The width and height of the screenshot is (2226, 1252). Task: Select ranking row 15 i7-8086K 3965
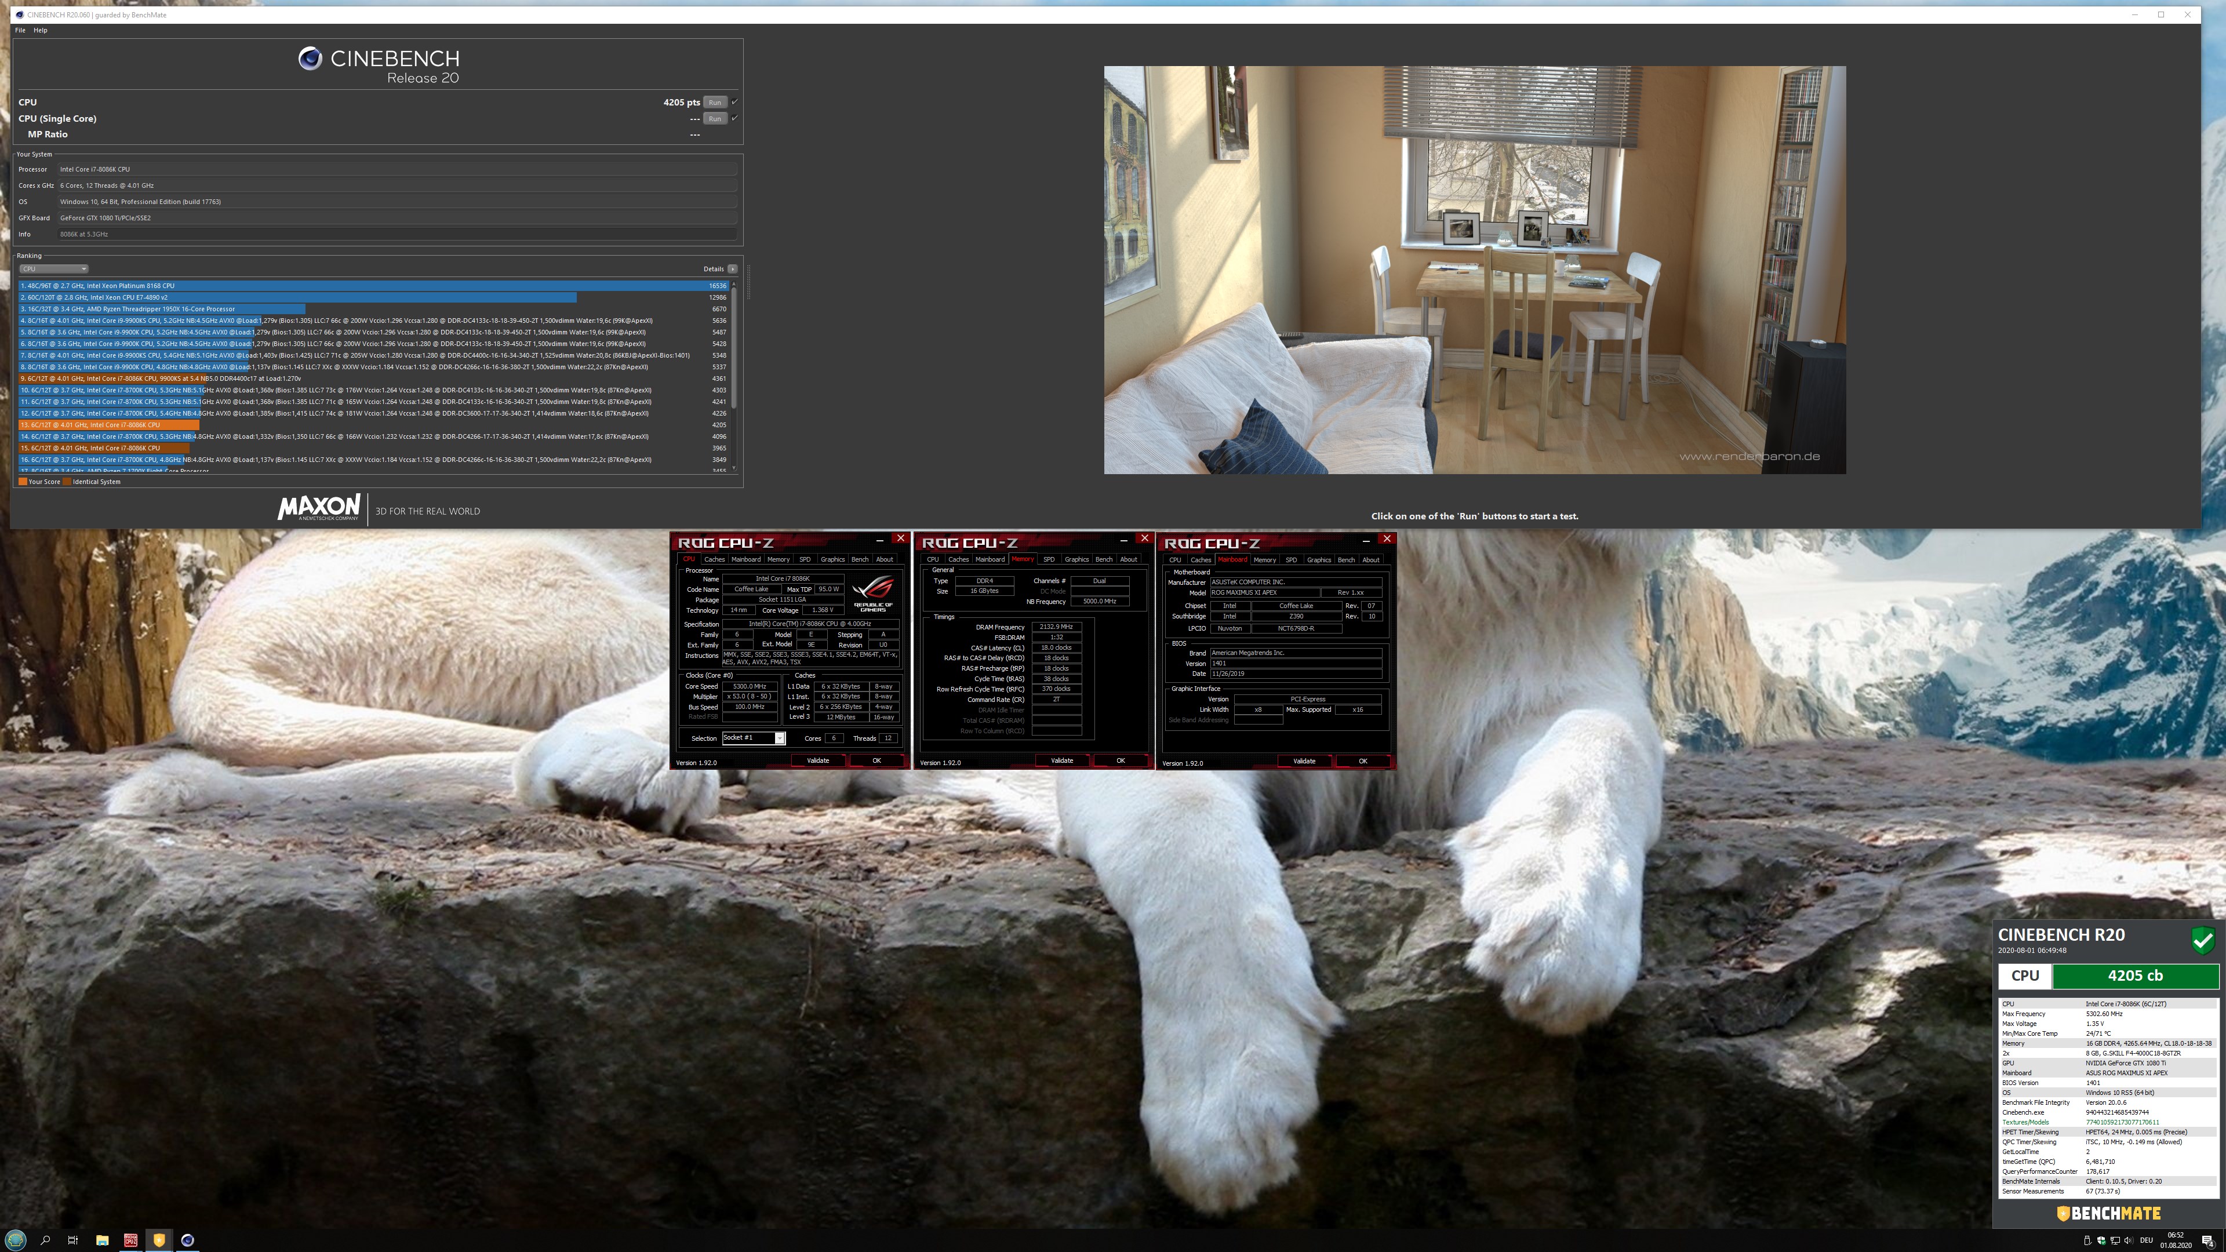coord(373,447)
